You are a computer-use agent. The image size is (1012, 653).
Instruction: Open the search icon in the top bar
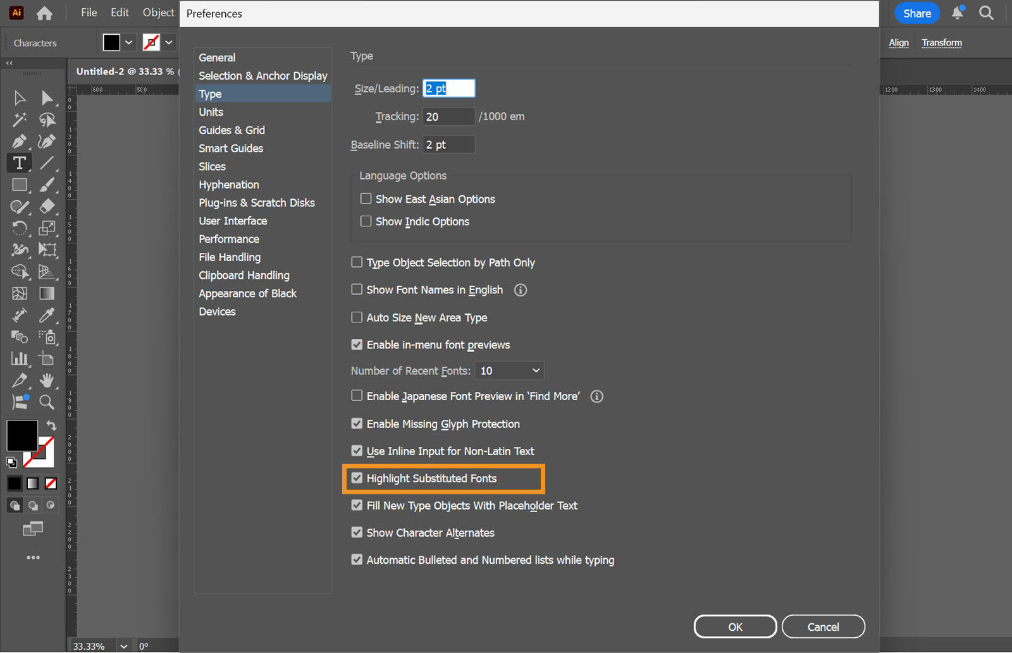987,13
